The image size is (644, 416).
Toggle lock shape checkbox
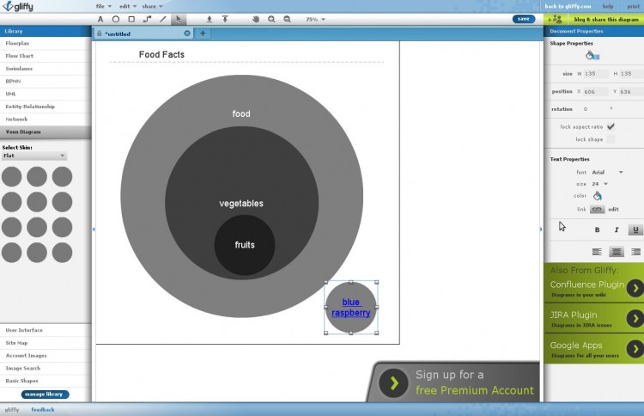pyautogui.click(x=611, y=139)
